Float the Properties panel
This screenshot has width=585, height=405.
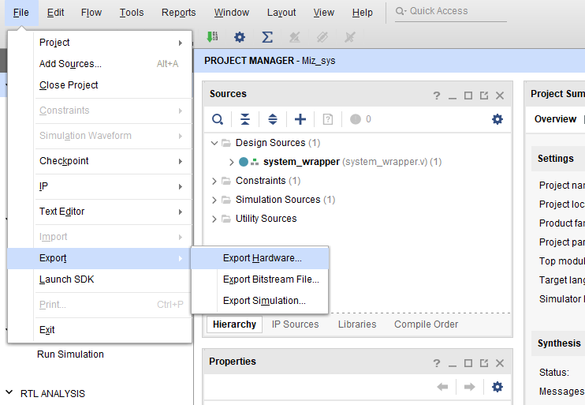click(x=484, y=363)
